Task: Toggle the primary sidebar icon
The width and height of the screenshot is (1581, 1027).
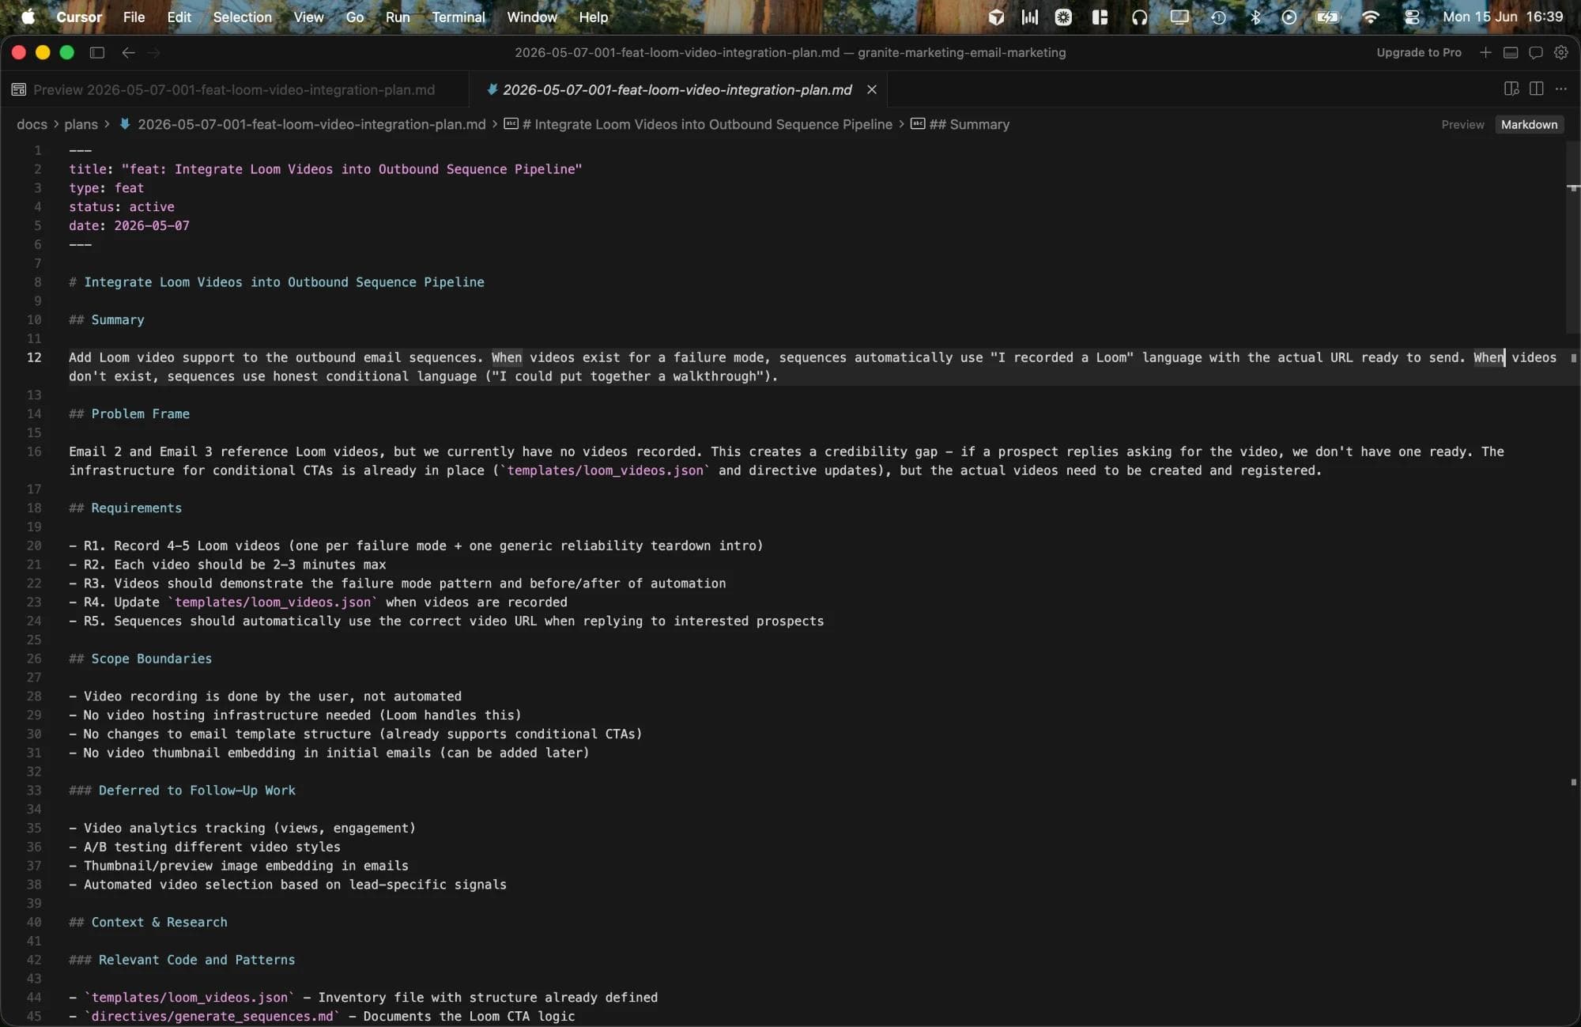Action: (x=97, y=52)
